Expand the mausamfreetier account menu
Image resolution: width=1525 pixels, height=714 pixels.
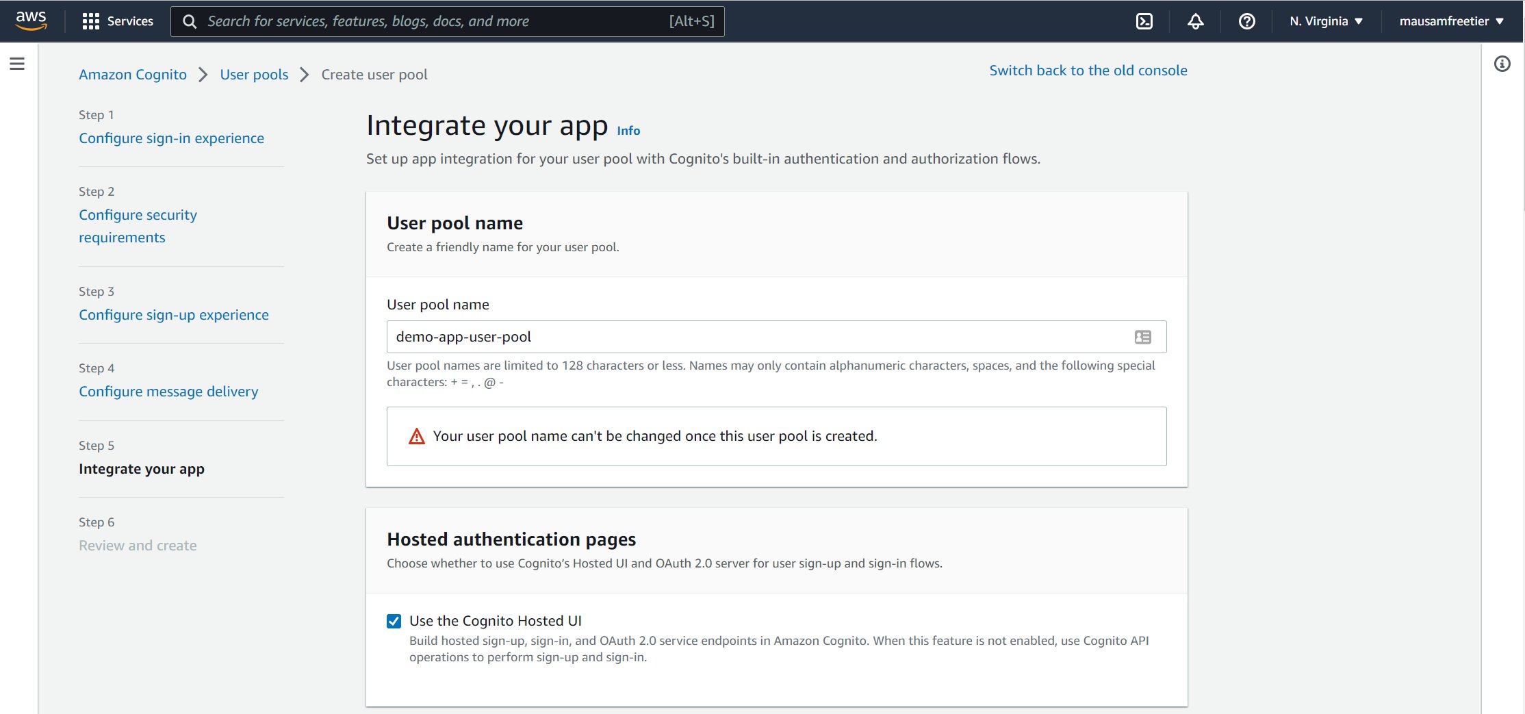(x=1451, y=21)
